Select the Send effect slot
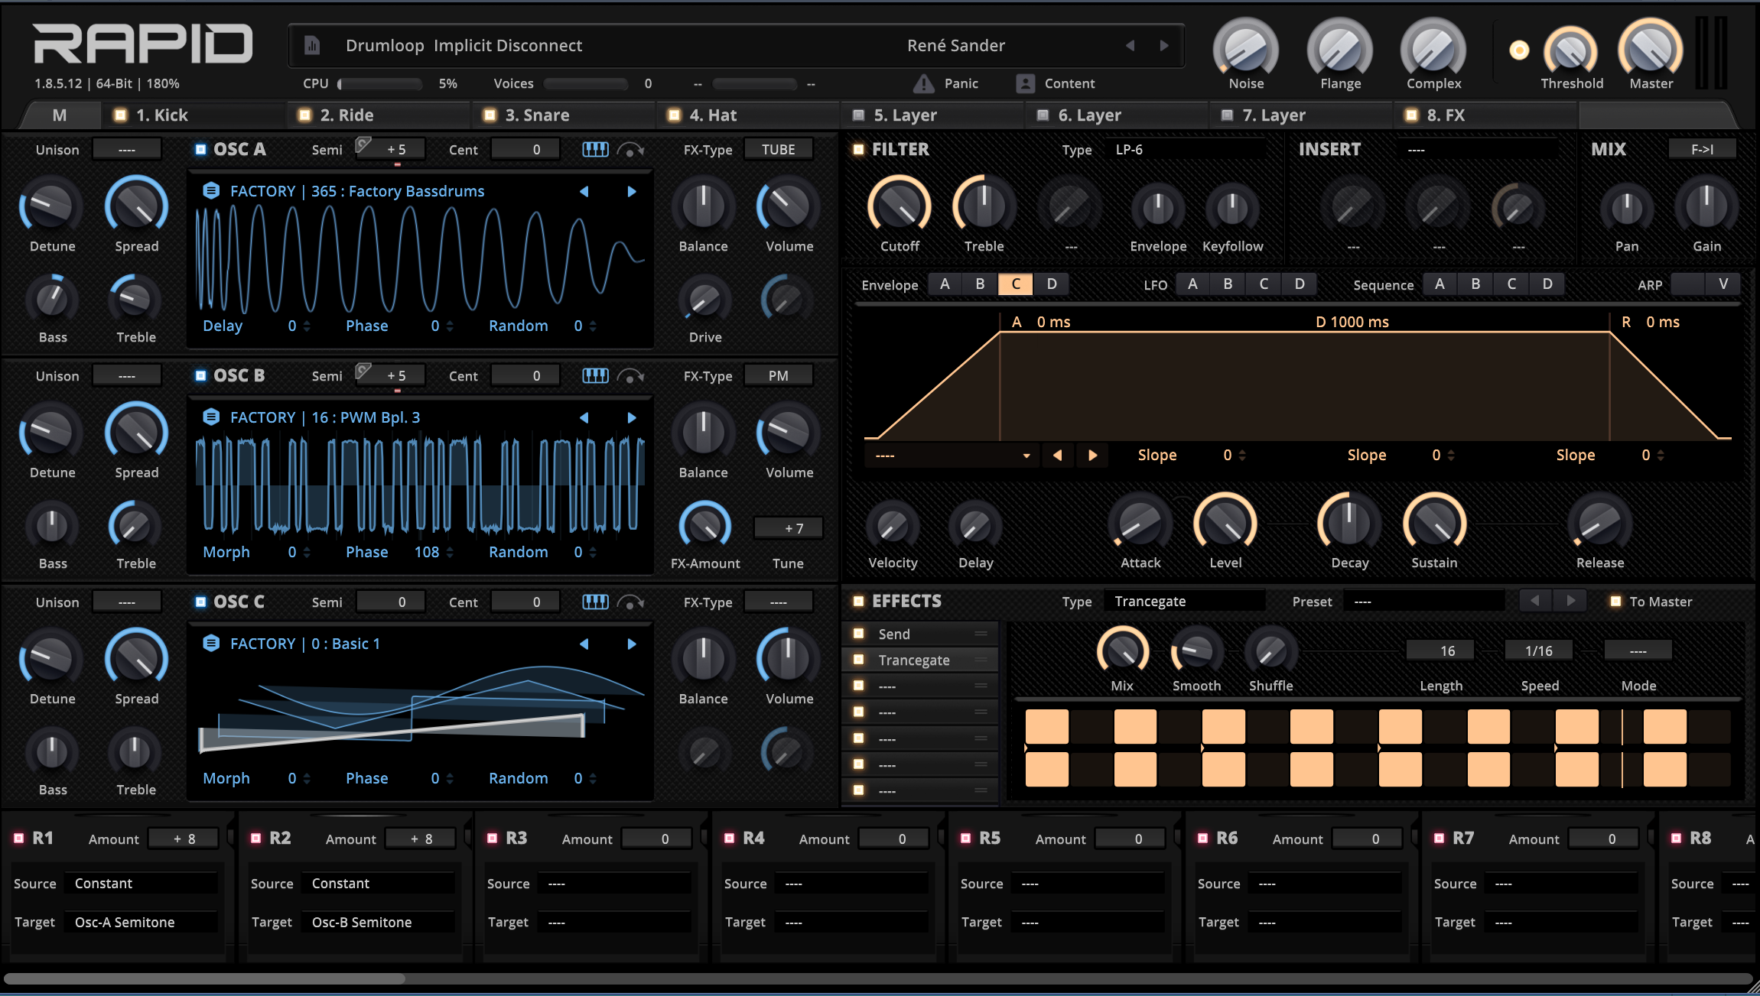The height and width of the screenshot is (996, 1760). pos(921,634)
